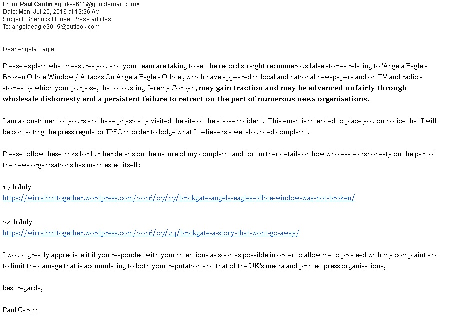Click the sender name Paul Cardin in header
The image size is (454, 323).
[36, 4]
